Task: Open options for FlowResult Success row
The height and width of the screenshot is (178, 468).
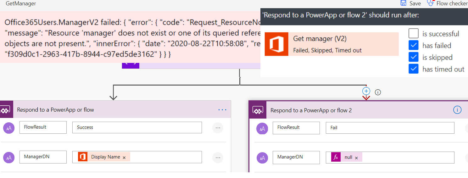Action: 218,128
